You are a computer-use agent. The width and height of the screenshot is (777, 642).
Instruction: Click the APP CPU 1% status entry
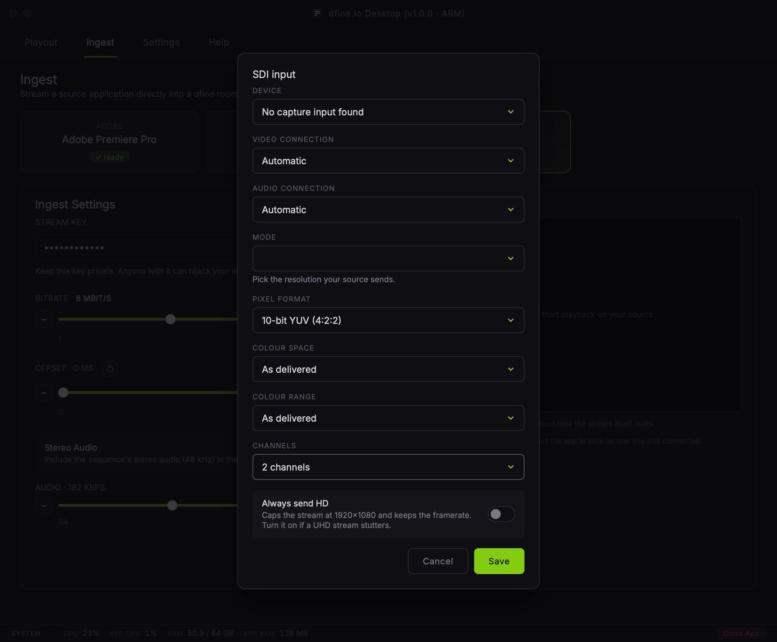click(133, 633)
